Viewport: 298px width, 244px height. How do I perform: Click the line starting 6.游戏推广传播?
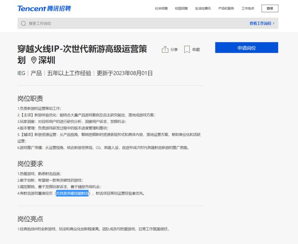tap(103, 148)
